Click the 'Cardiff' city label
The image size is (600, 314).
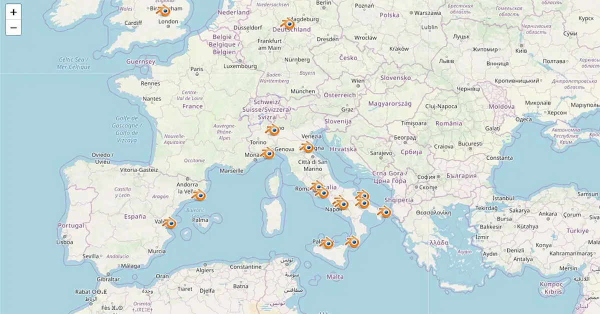click(x=133, y=23)
